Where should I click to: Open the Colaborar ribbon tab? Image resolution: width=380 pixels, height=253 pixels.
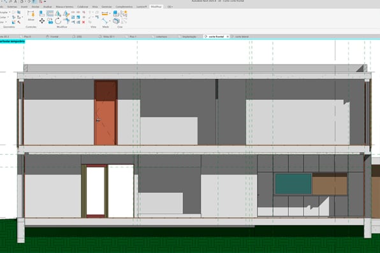[83, 7]
